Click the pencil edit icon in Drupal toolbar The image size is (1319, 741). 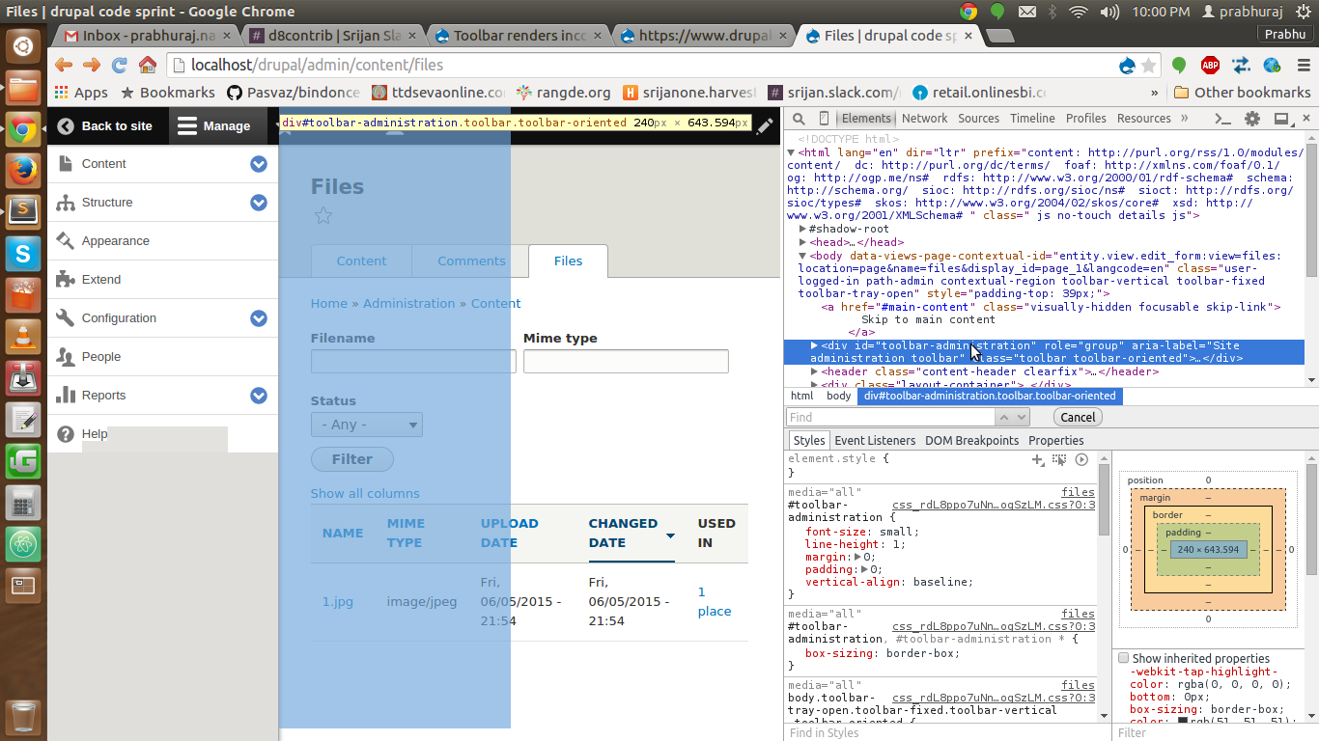pos(765,125)
